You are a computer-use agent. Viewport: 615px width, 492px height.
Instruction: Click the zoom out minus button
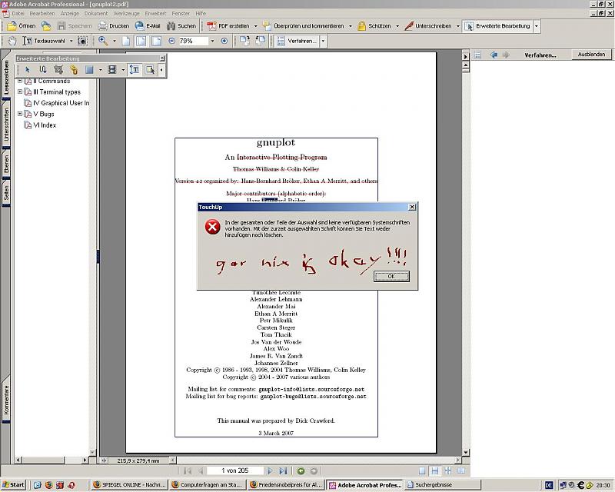(171, 41)
